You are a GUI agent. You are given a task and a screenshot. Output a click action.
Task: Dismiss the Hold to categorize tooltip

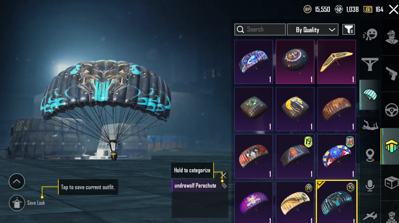(224, 175)
